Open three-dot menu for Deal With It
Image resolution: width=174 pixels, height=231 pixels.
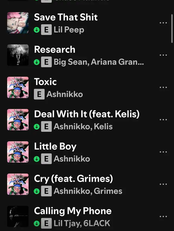click(x=163, y=120)
